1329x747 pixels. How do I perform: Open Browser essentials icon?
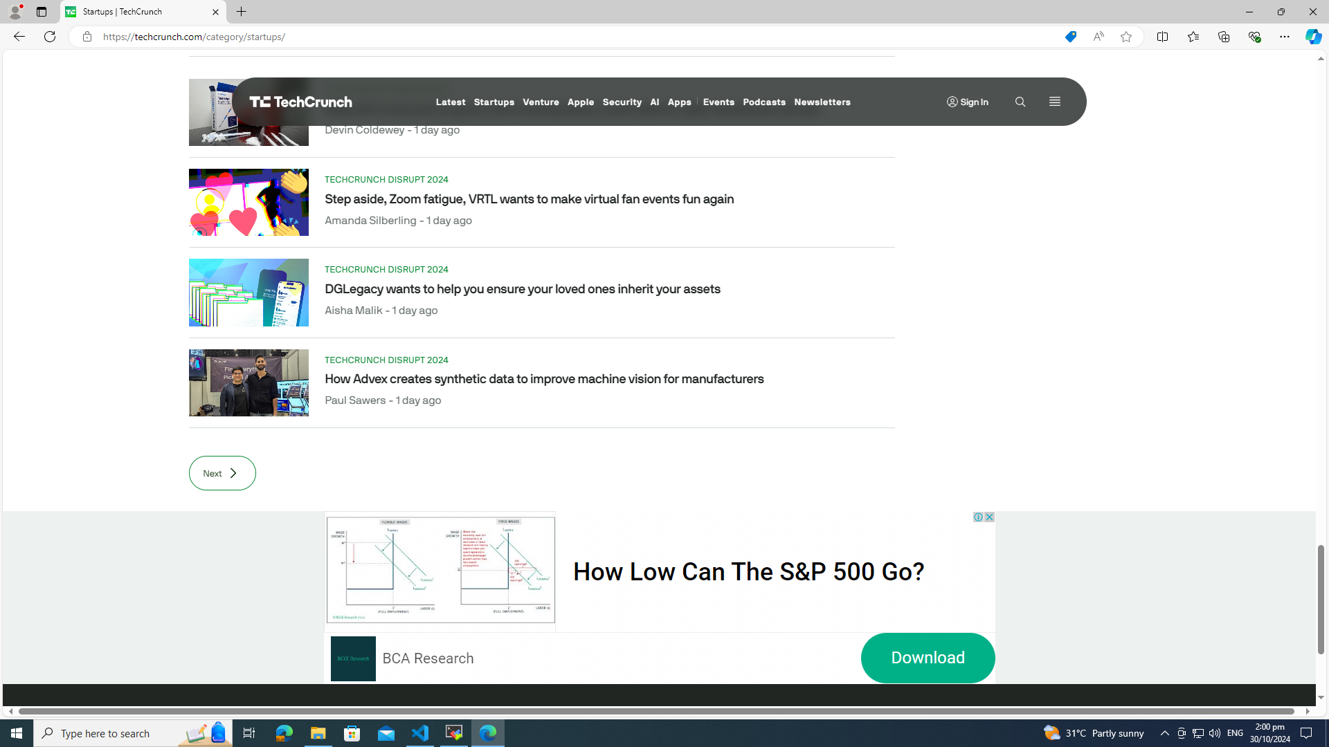pyautogui.click(x=1254, y=37)
